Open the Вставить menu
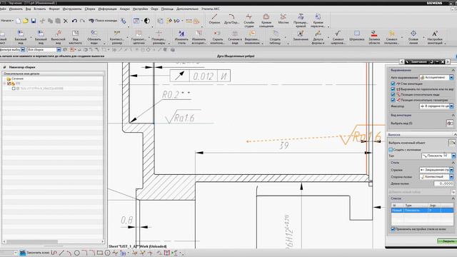The height and width of the screenshot is (257, 457). 40,9
